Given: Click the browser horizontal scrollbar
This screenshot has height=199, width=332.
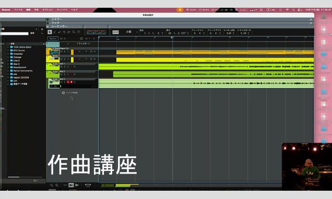Looking at the screenshot, I should (x=13, y=177).
